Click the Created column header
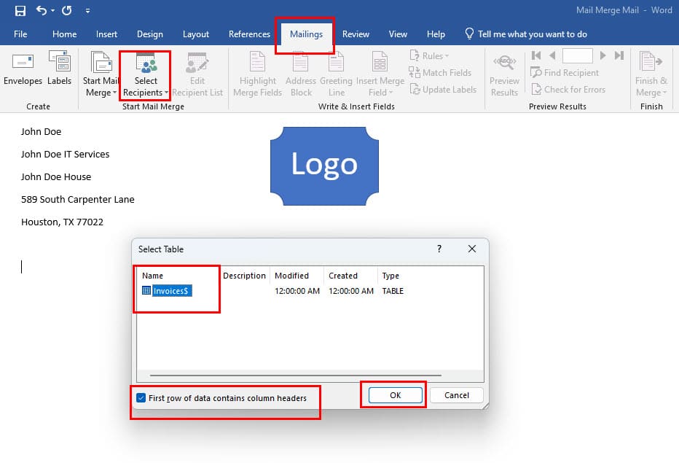Screen dimensions: 679x463 pyautogui.click(x=343, y=276)
